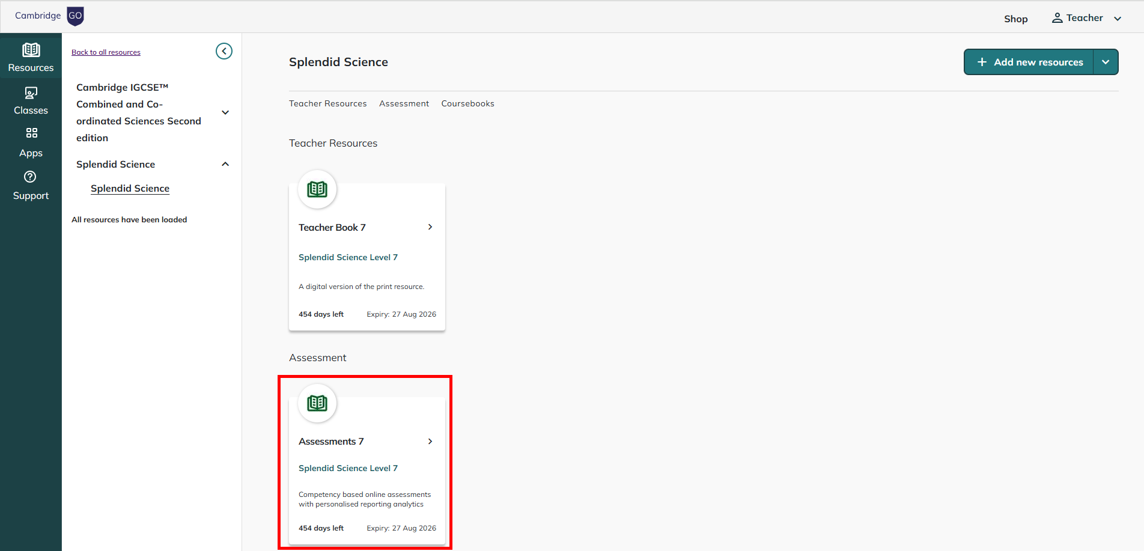Click the Cambridge GO logo

[49, 16]
